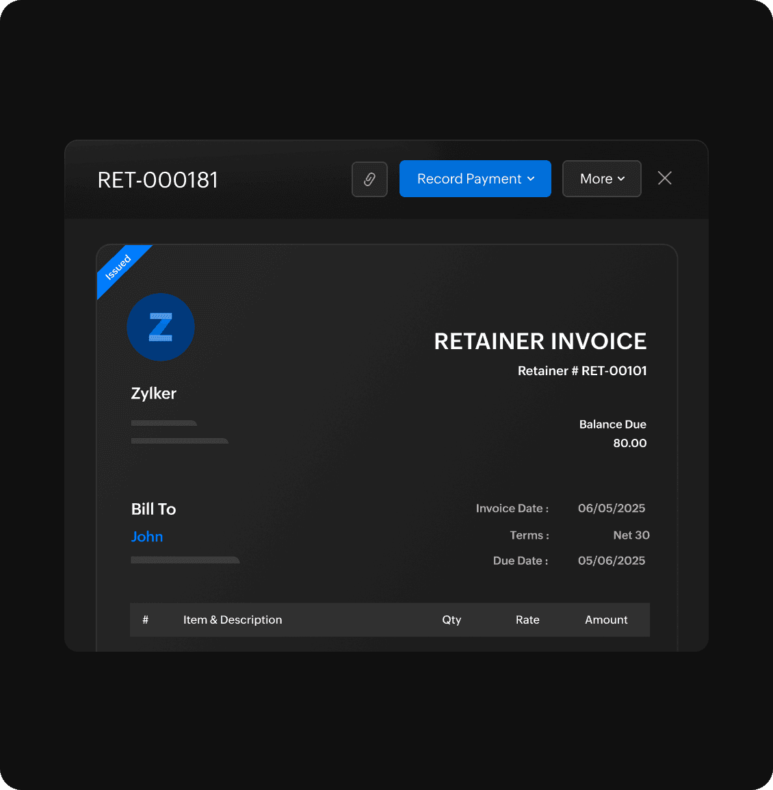The image size is (773, 790).
Task: Click the Balance Due amount 80.00
Action: coord(629,443)
